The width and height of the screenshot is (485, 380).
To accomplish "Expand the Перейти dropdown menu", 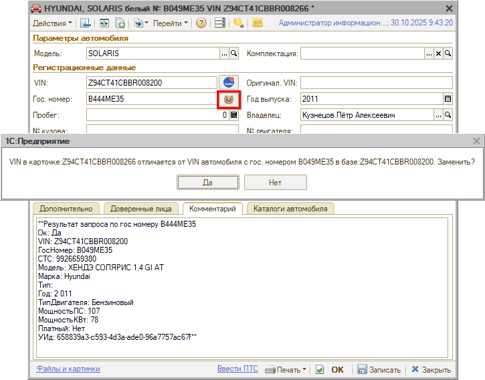I will [x=170, y=23].
